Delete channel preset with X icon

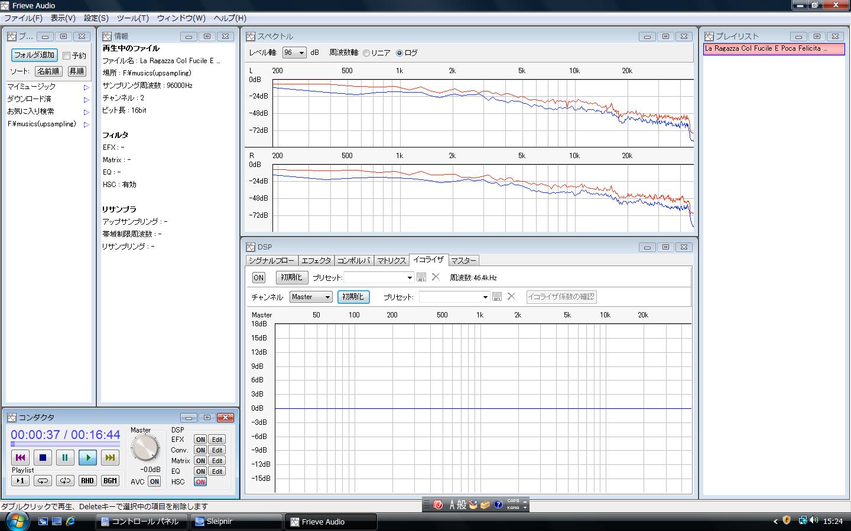(511, 297)
